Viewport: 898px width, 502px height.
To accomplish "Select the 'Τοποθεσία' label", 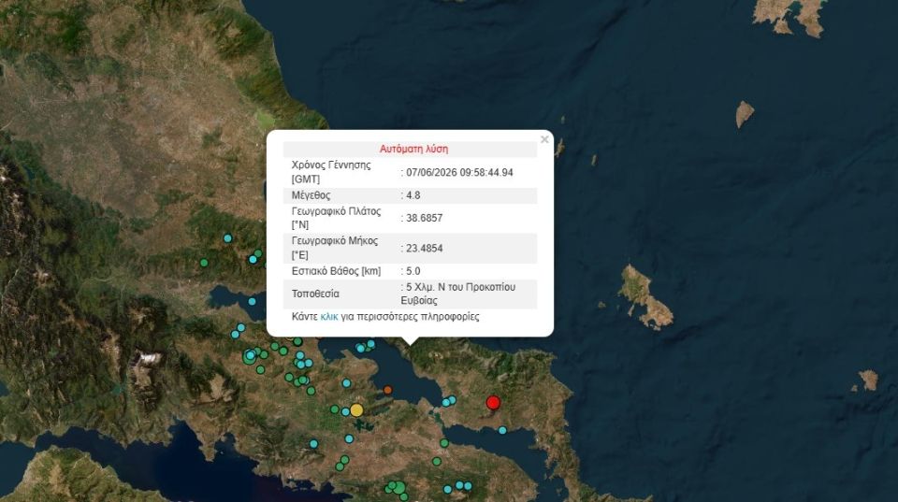I will [x=315, y=294].
